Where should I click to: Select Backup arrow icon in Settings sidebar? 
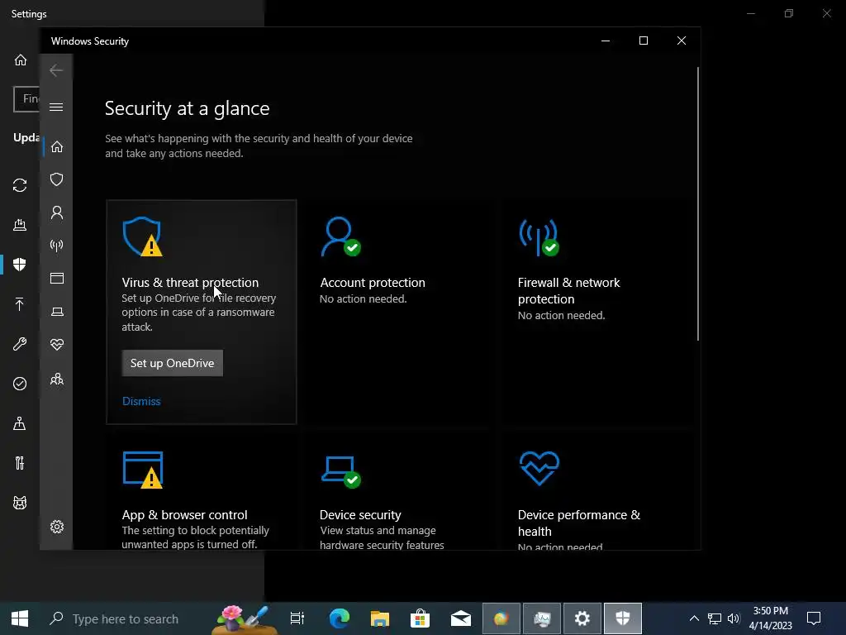tap(20, 304)
